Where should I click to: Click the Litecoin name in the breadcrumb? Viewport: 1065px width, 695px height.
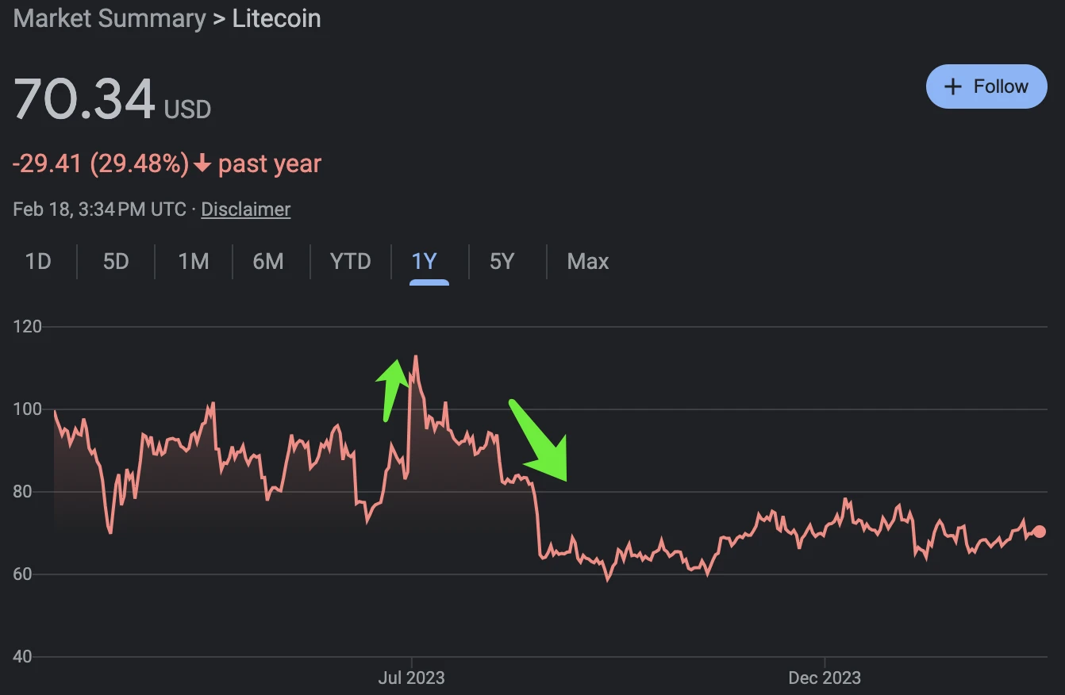coord(276,19)
